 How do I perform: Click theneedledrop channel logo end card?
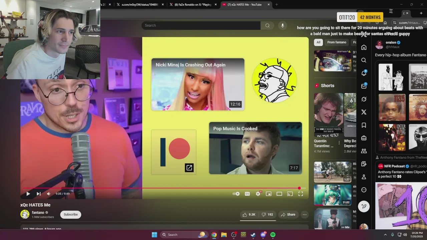pos(275,80)
